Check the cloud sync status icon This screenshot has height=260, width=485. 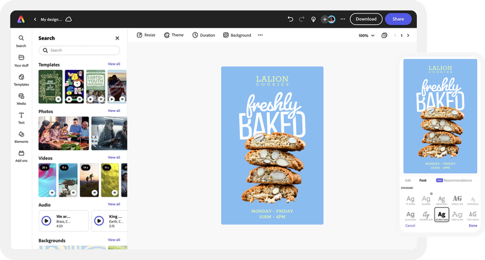[69, 19]
